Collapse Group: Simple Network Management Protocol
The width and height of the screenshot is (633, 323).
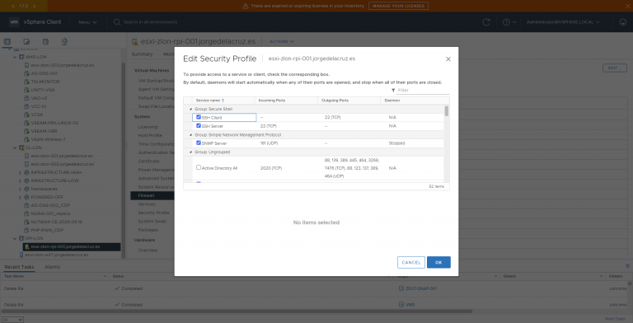click(191, 135)
